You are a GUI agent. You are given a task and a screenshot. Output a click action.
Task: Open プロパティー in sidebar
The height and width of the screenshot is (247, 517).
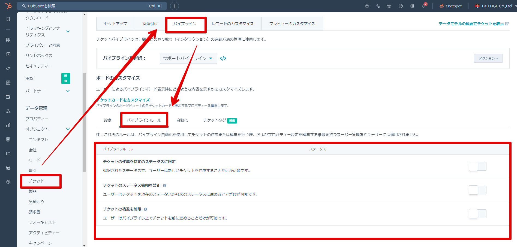[x=37, y=119]
